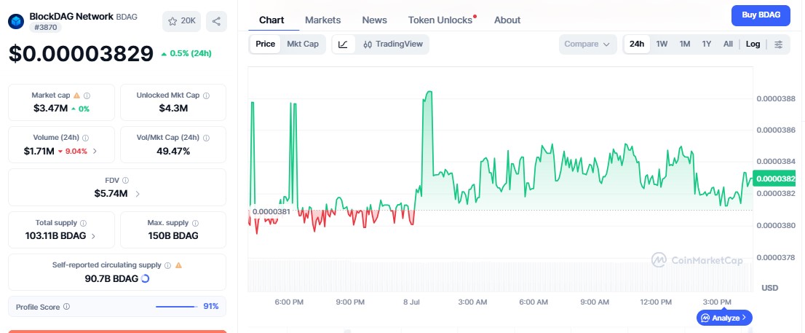805x333 pixels.
Task: Click the 49.47% Vol/Mkt Cap value
Action: [x=173, y=151]
